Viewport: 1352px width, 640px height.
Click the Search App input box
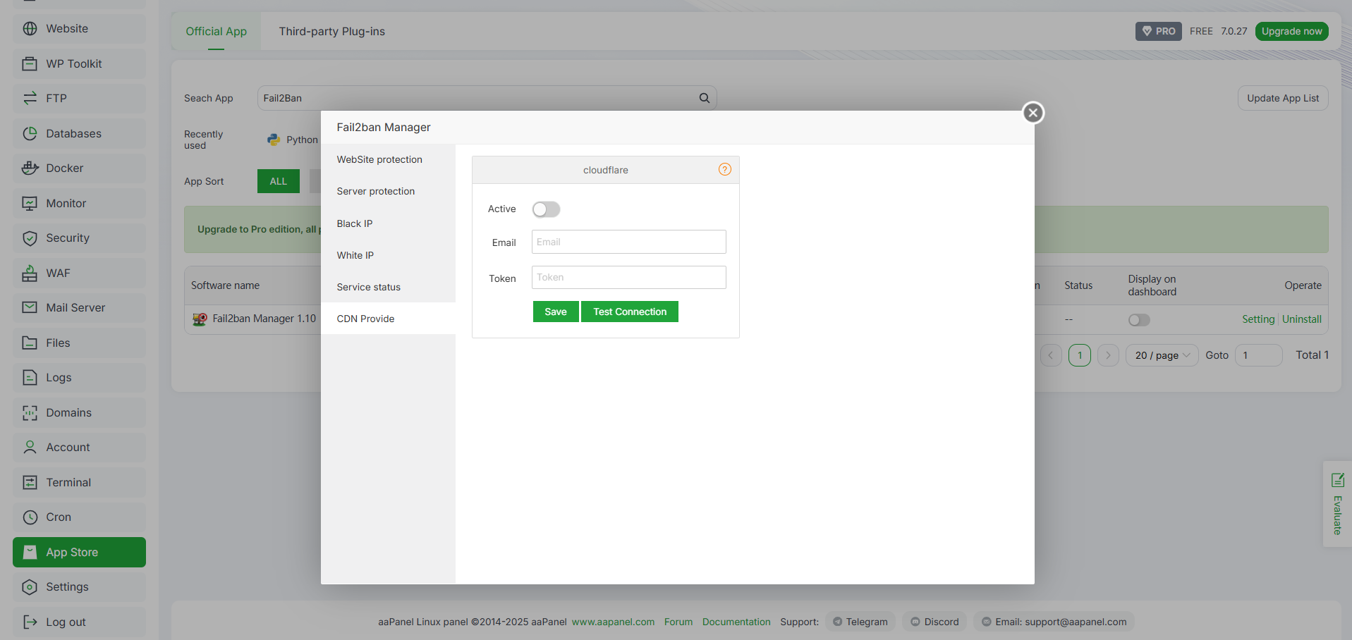pyautogui.click(x=487, y=98)
